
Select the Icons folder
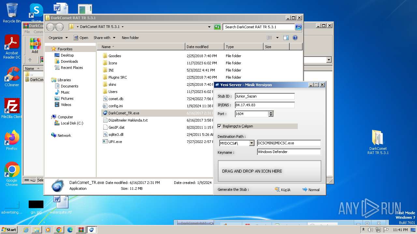tap(113, 63)
